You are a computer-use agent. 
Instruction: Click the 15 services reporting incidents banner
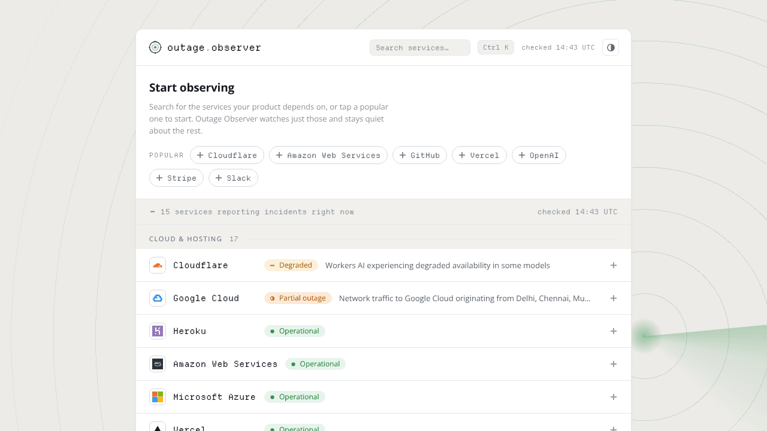(383, 212)
